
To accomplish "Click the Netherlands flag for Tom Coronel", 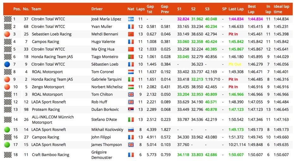I will [131, 72].
